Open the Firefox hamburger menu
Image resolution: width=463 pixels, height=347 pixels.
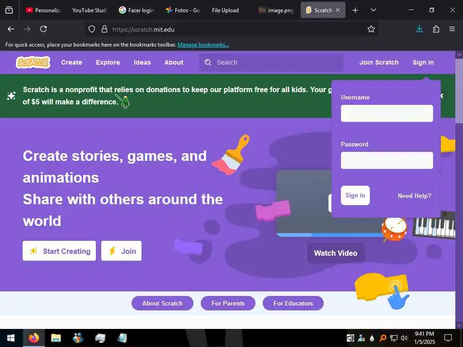coord(452,29)
